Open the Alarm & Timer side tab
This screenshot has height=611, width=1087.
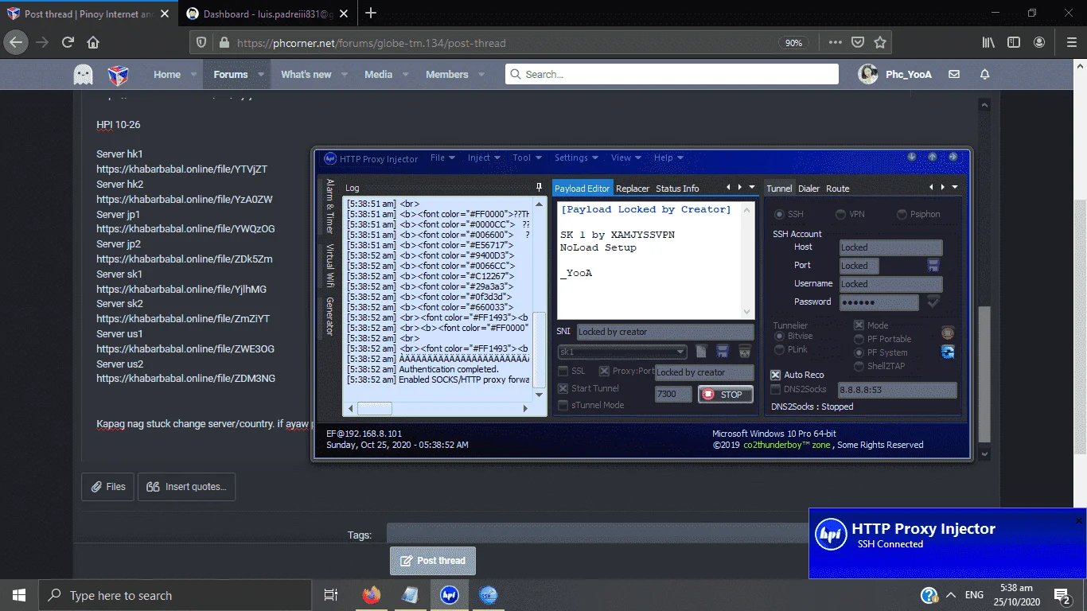(x=329, y=206)
